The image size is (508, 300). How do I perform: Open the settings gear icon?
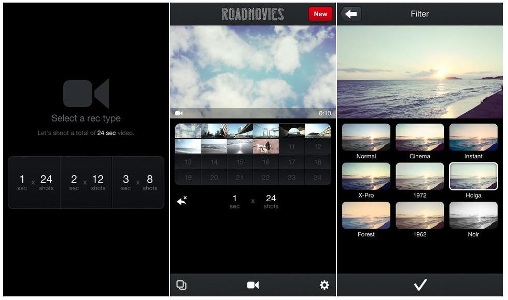pyautogui.click(x=324, y=285)
